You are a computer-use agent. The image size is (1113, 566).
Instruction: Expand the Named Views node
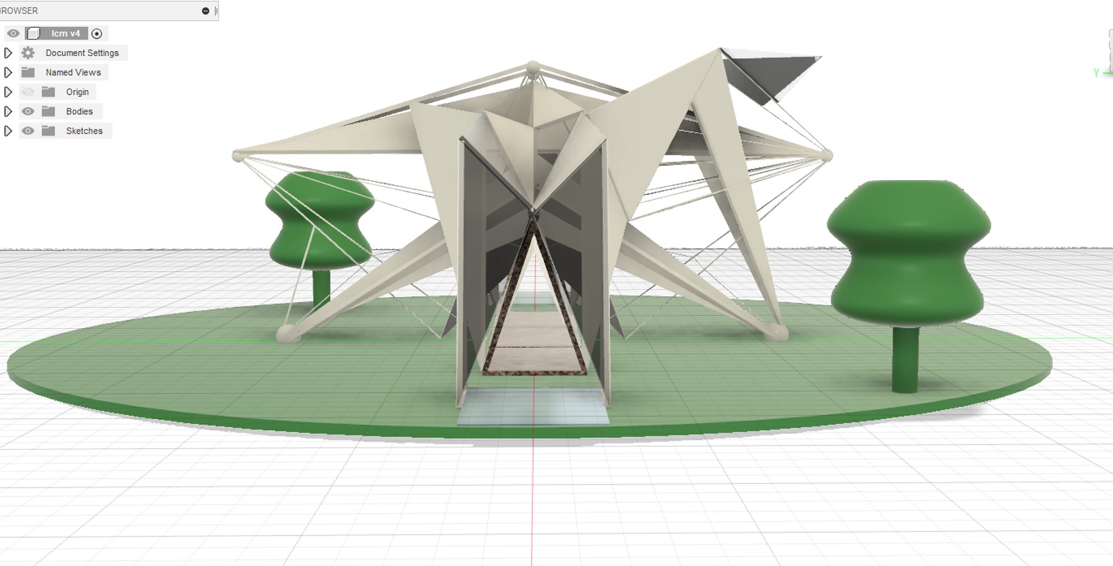(x=8, y=72)
